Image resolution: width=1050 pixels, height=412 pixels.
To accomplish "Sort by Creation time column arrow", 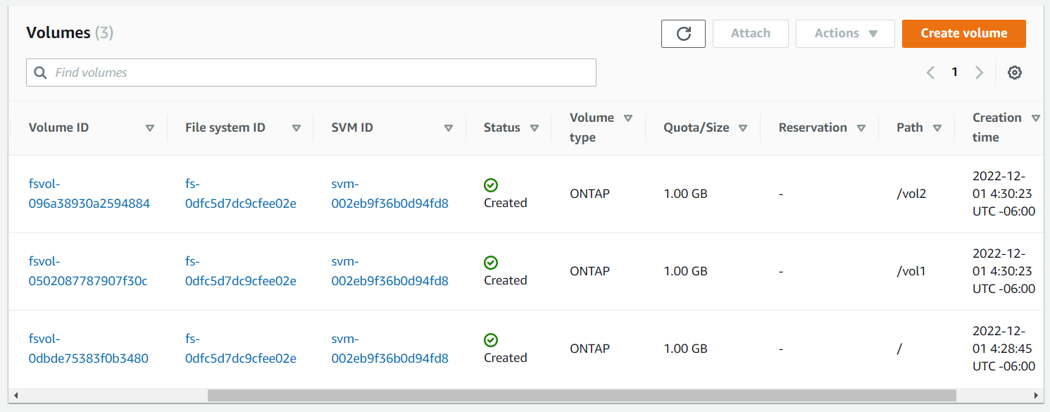I will click(x=1035, y=118).
